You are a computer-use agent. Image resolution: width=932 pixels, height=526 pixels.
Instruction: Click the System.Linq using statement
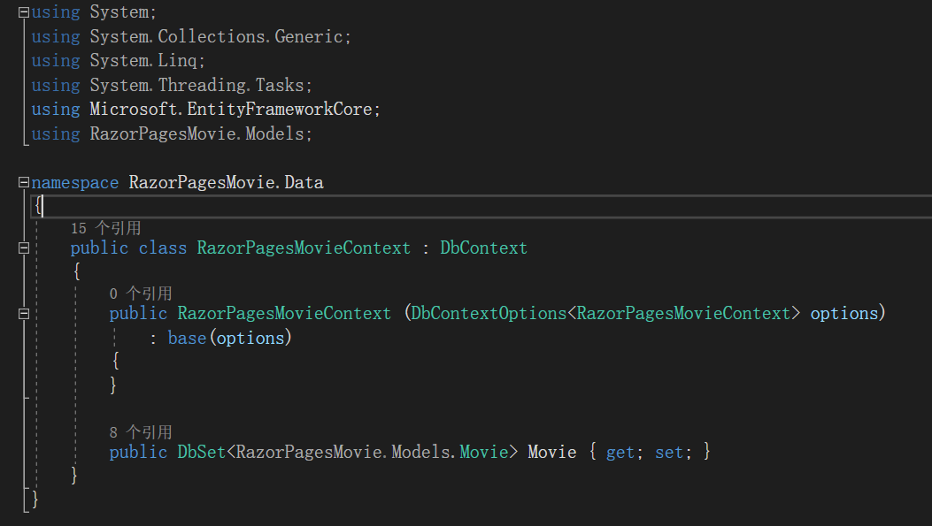click(147, 61)
